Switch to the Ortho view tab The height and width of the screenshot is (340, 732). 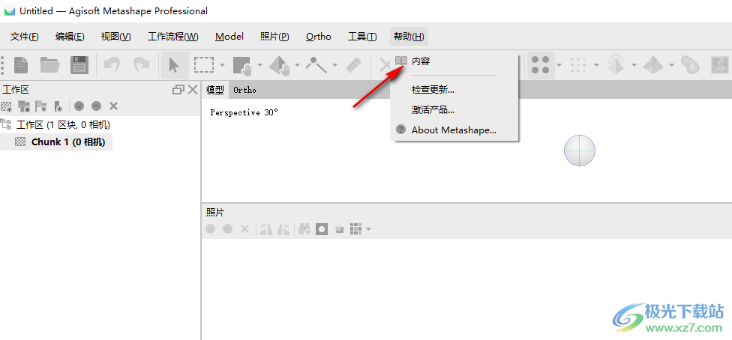[245, 90]
